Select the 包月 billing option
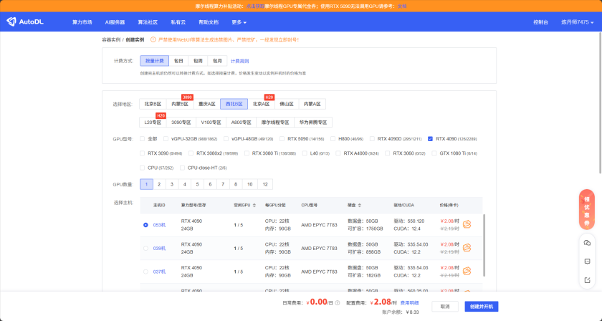The width and height of the screenshot is (602, 321). 217,61
